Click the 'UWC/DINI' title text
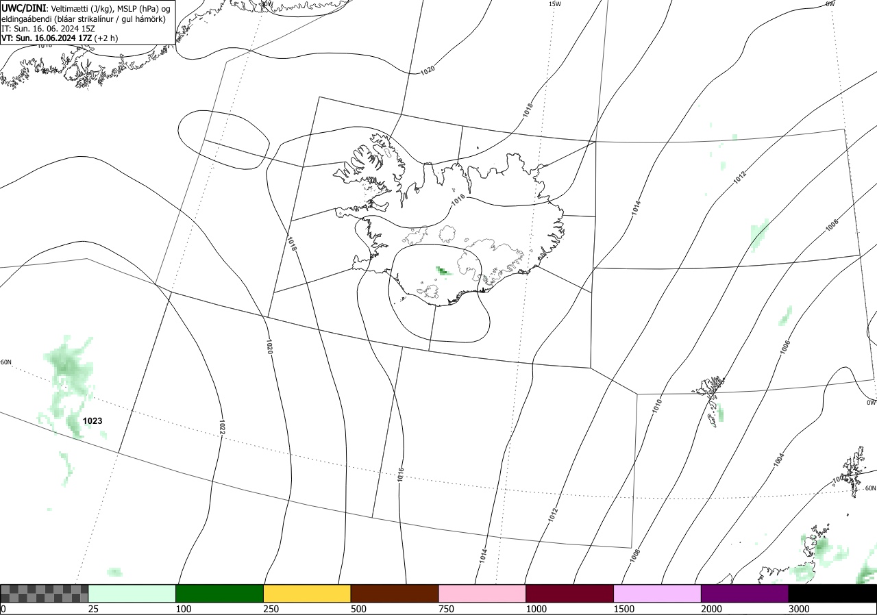The image size is (877, 615). pos(23,8)
